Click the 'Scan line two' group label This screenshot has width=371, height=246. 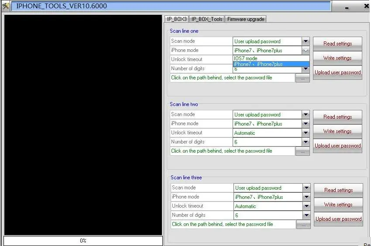[x=184, y=104]
